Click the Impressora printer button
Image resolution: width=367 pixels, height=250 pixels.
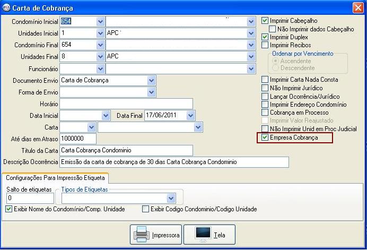[156, 234]
